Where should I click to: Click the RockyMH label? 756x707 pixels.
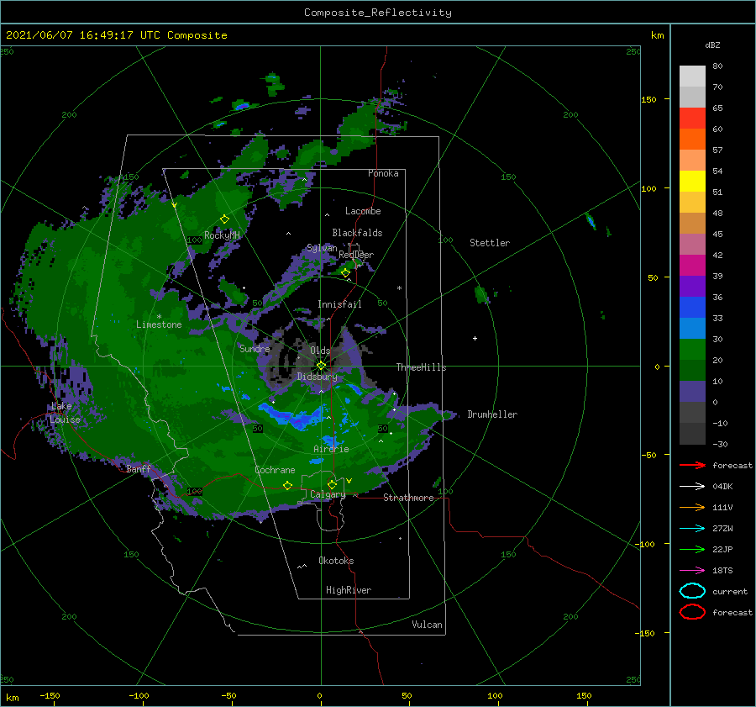[222, 235]
